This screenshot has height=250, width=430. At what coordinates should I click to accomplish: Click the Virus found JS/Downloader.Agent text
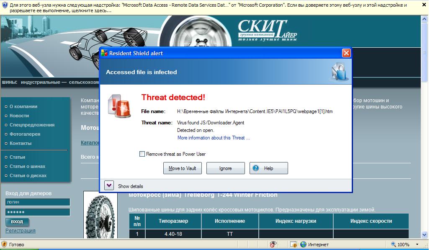211,123
